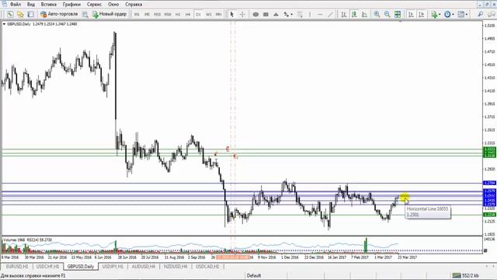The height and width of the screenshot is (280, 497).
Task: Tile chart windows with grid icon
Action: (397, 14)
